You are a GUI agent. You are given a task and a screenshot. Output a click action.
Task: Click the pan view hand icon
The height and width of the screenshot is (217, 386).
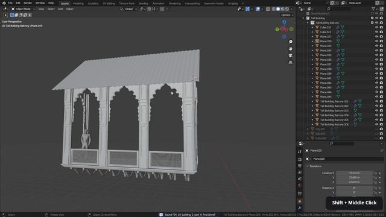pyautogui.click(x=291, y=49)
